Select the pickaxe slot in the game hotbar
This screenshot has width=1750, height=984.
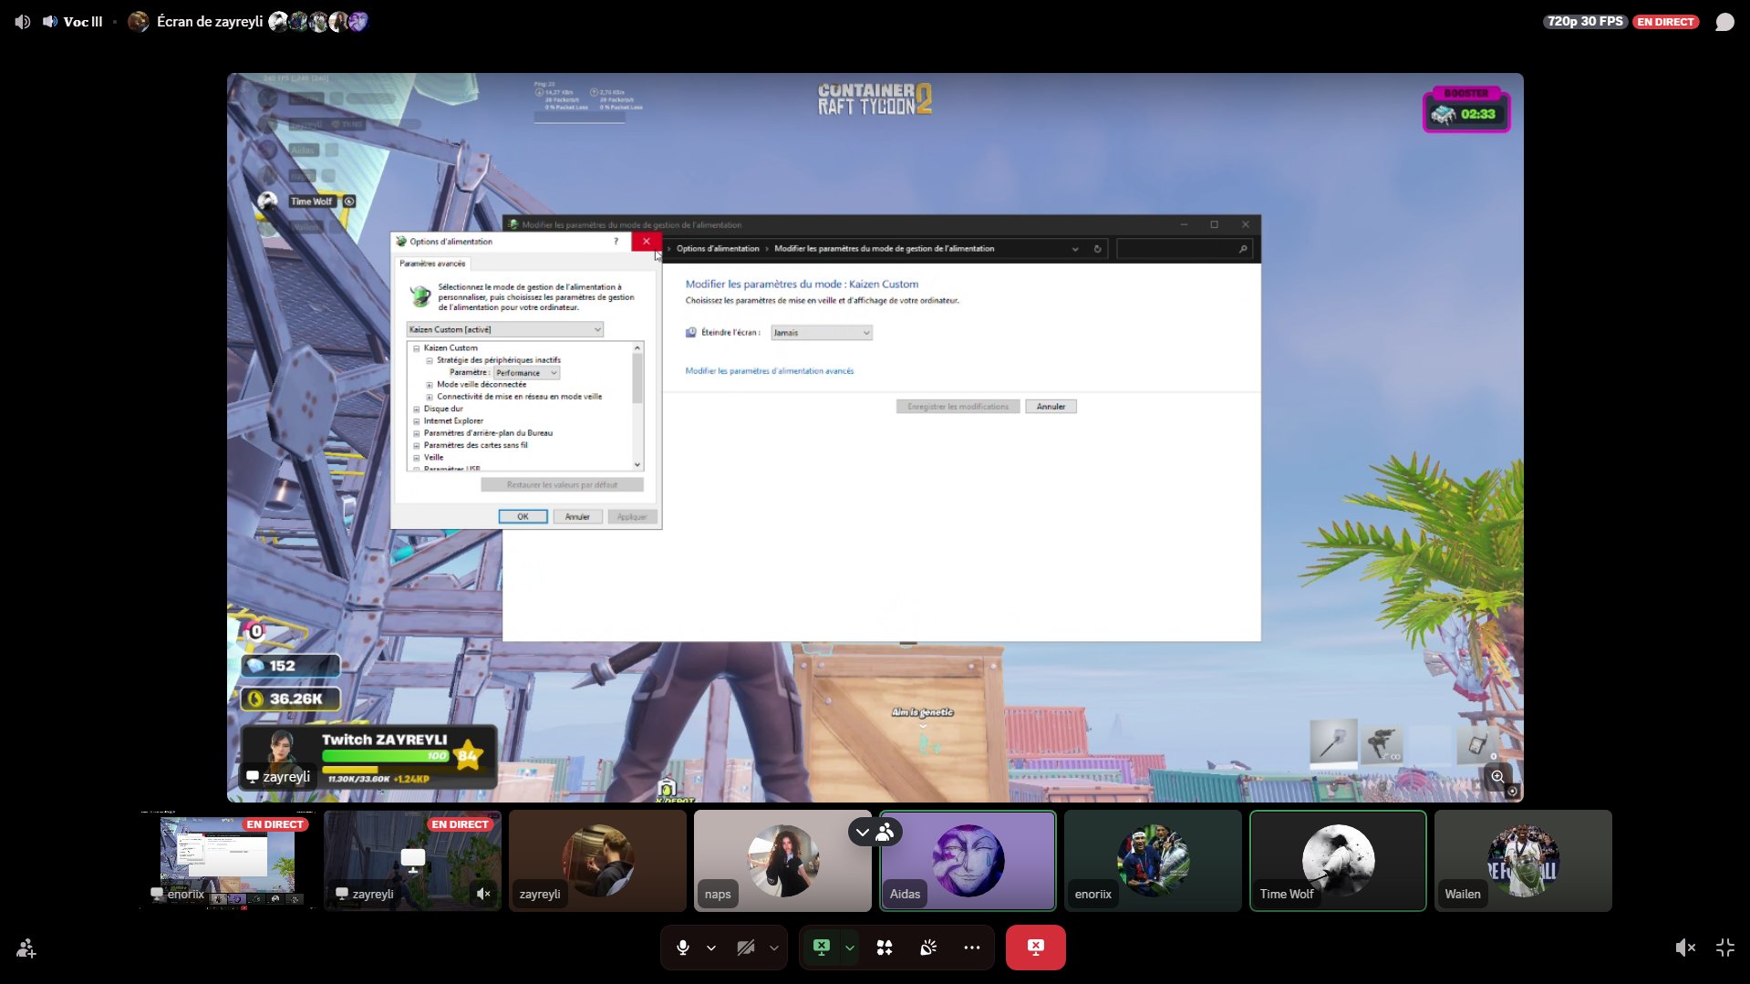[1333, 742]
